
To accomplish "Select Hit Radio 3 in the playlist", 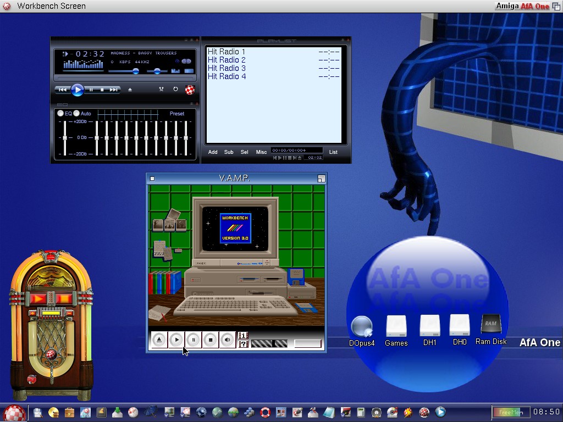I will point(227,68).
